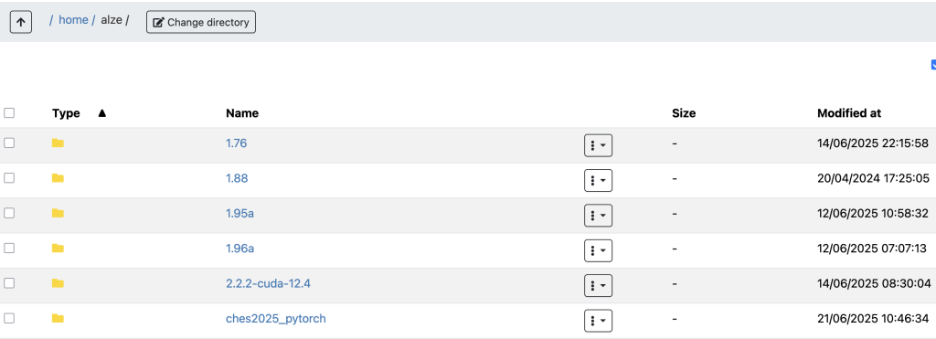Expand actions menu for 1.95a
Image resolution: width=936 pixels, height=339 pixels.
[x=598, y=216]
